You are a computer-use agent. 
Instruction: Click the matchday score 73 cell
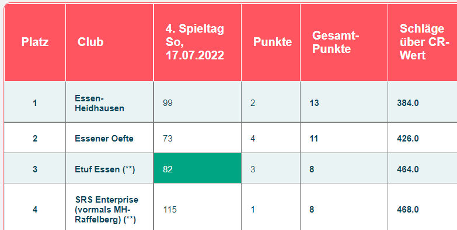click(198, 138)
